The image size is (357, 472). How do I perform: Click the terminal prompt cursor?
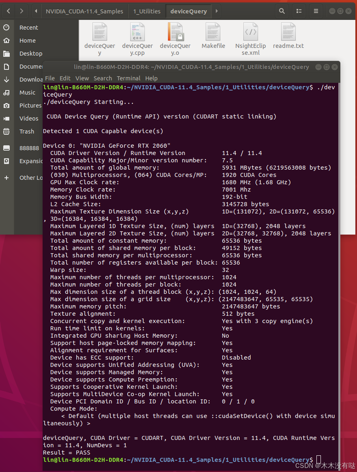[x=319, y=460]
